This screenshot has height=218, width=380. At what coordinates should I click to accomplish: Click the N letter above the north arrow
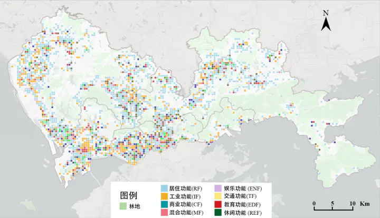(x=326, y=13)
